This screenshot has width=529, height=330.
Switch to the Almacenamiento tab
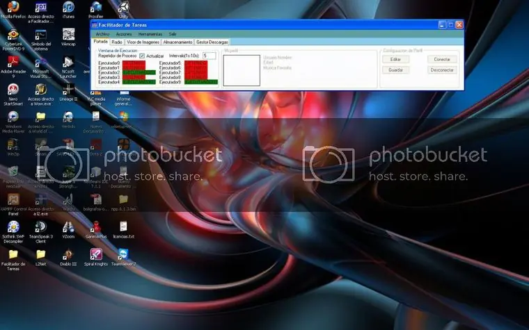point(177,42)
